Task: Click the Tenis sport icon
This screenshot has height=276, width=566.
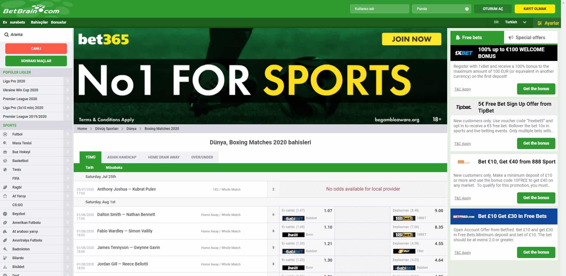Action: [x=5, y=169]
